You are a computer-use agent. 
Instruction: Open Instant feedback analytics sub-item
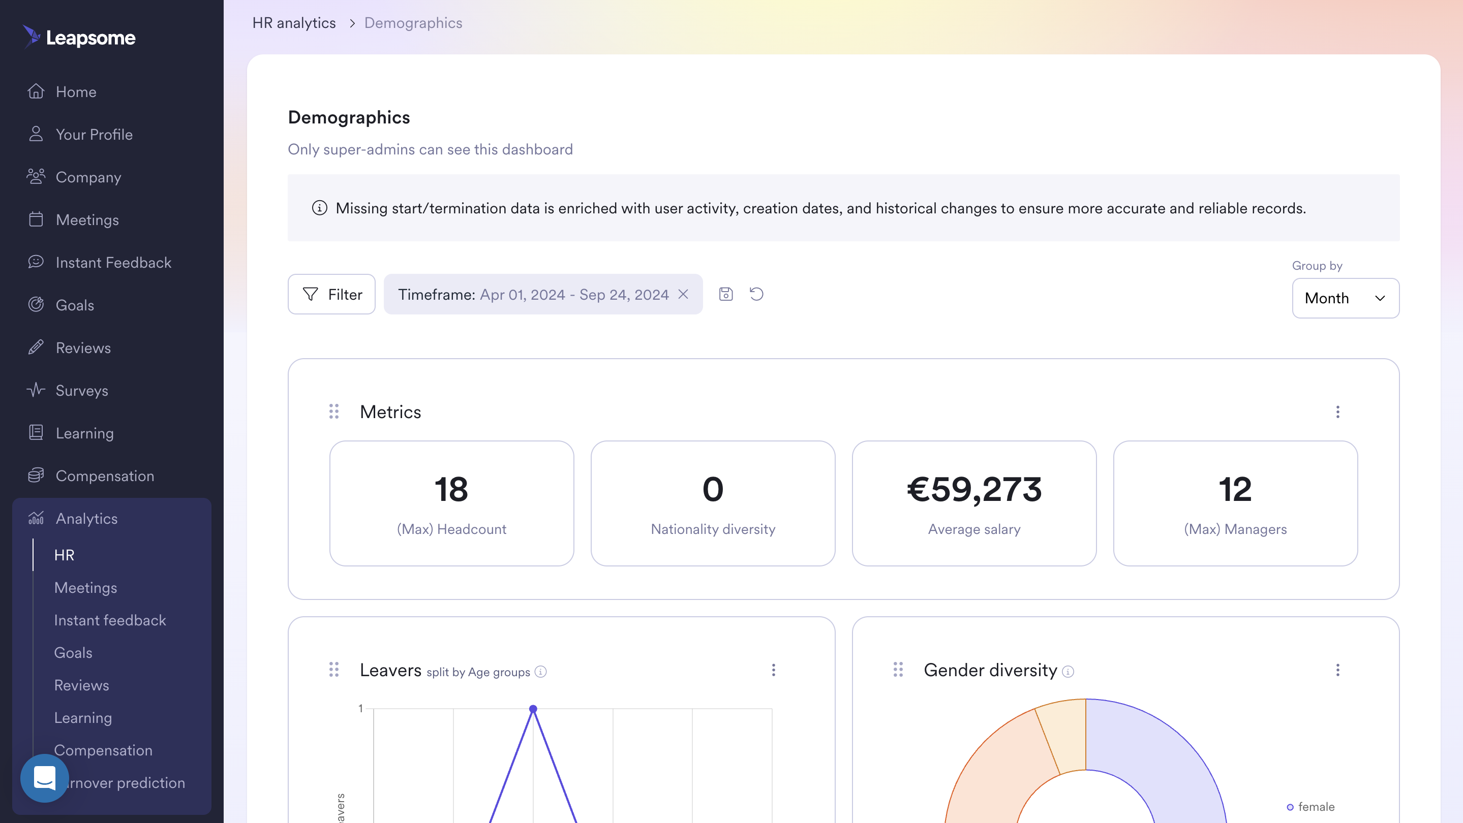110,620
